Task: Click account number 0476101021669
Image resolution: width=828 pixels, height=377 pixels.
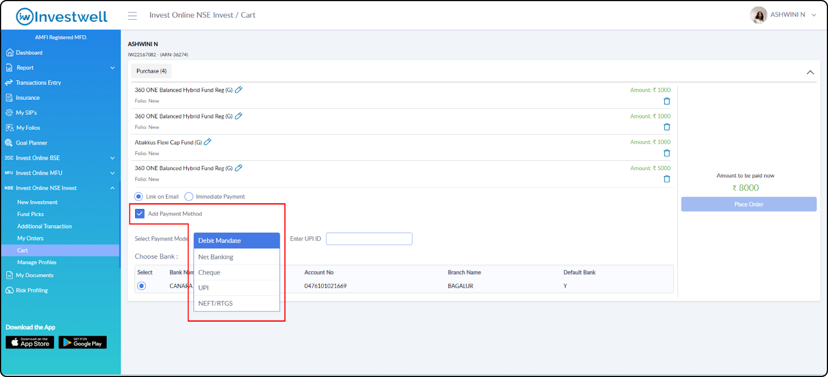Action: tap(326, 286)
